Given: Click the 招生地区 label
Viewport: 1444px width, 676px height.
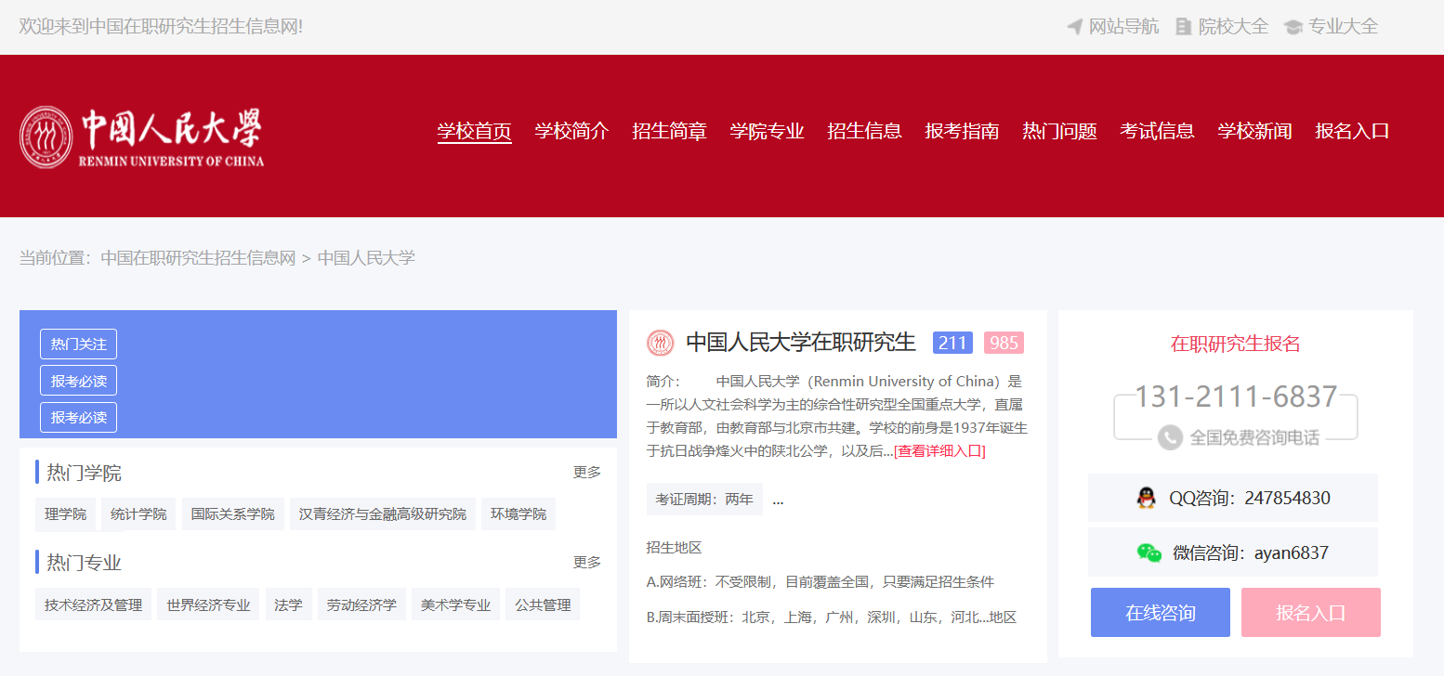Looking at the screenshot, I should [x=674, y=547].
